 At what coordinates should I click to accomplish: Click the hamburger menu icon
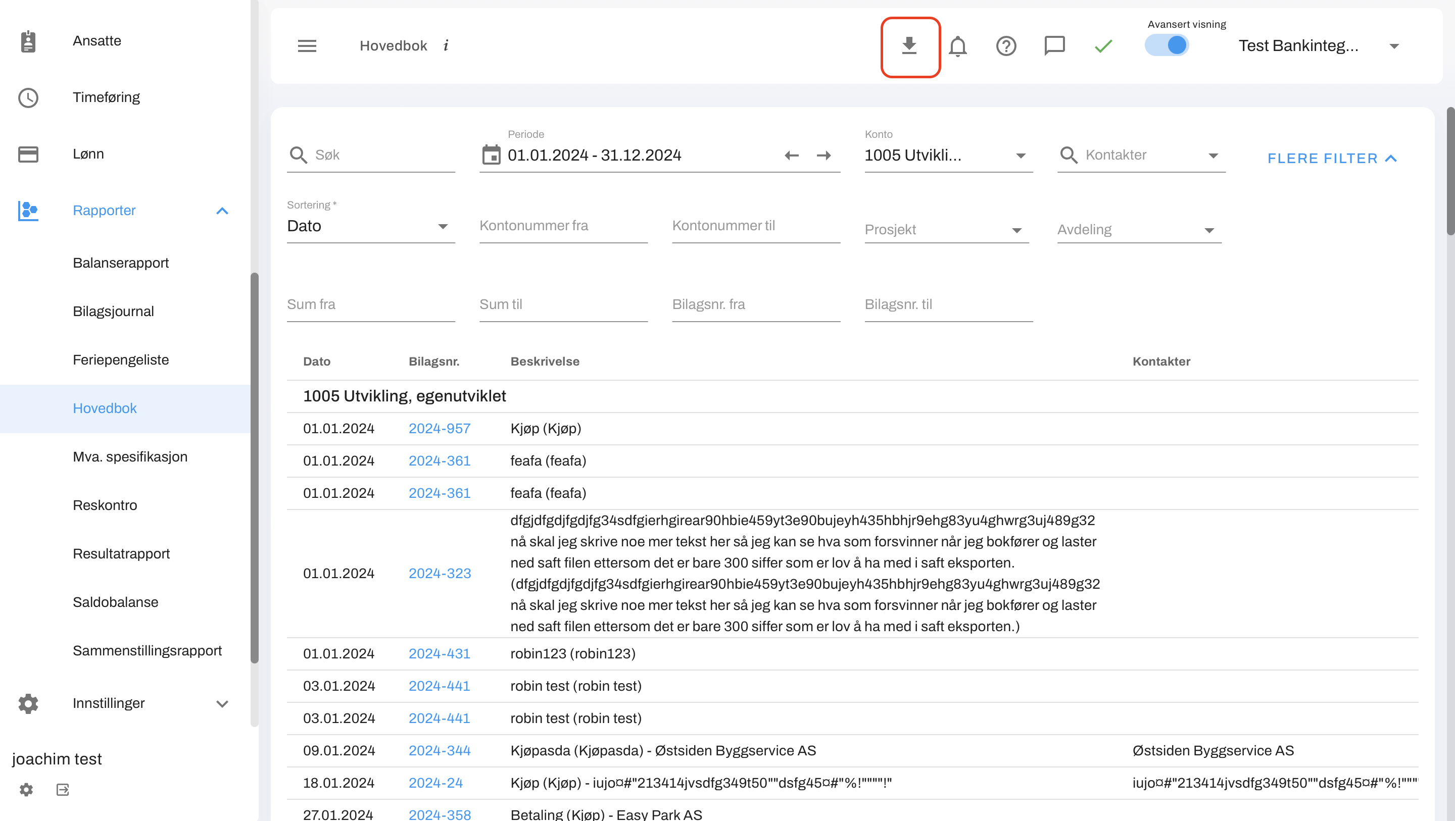click(307, 46)
